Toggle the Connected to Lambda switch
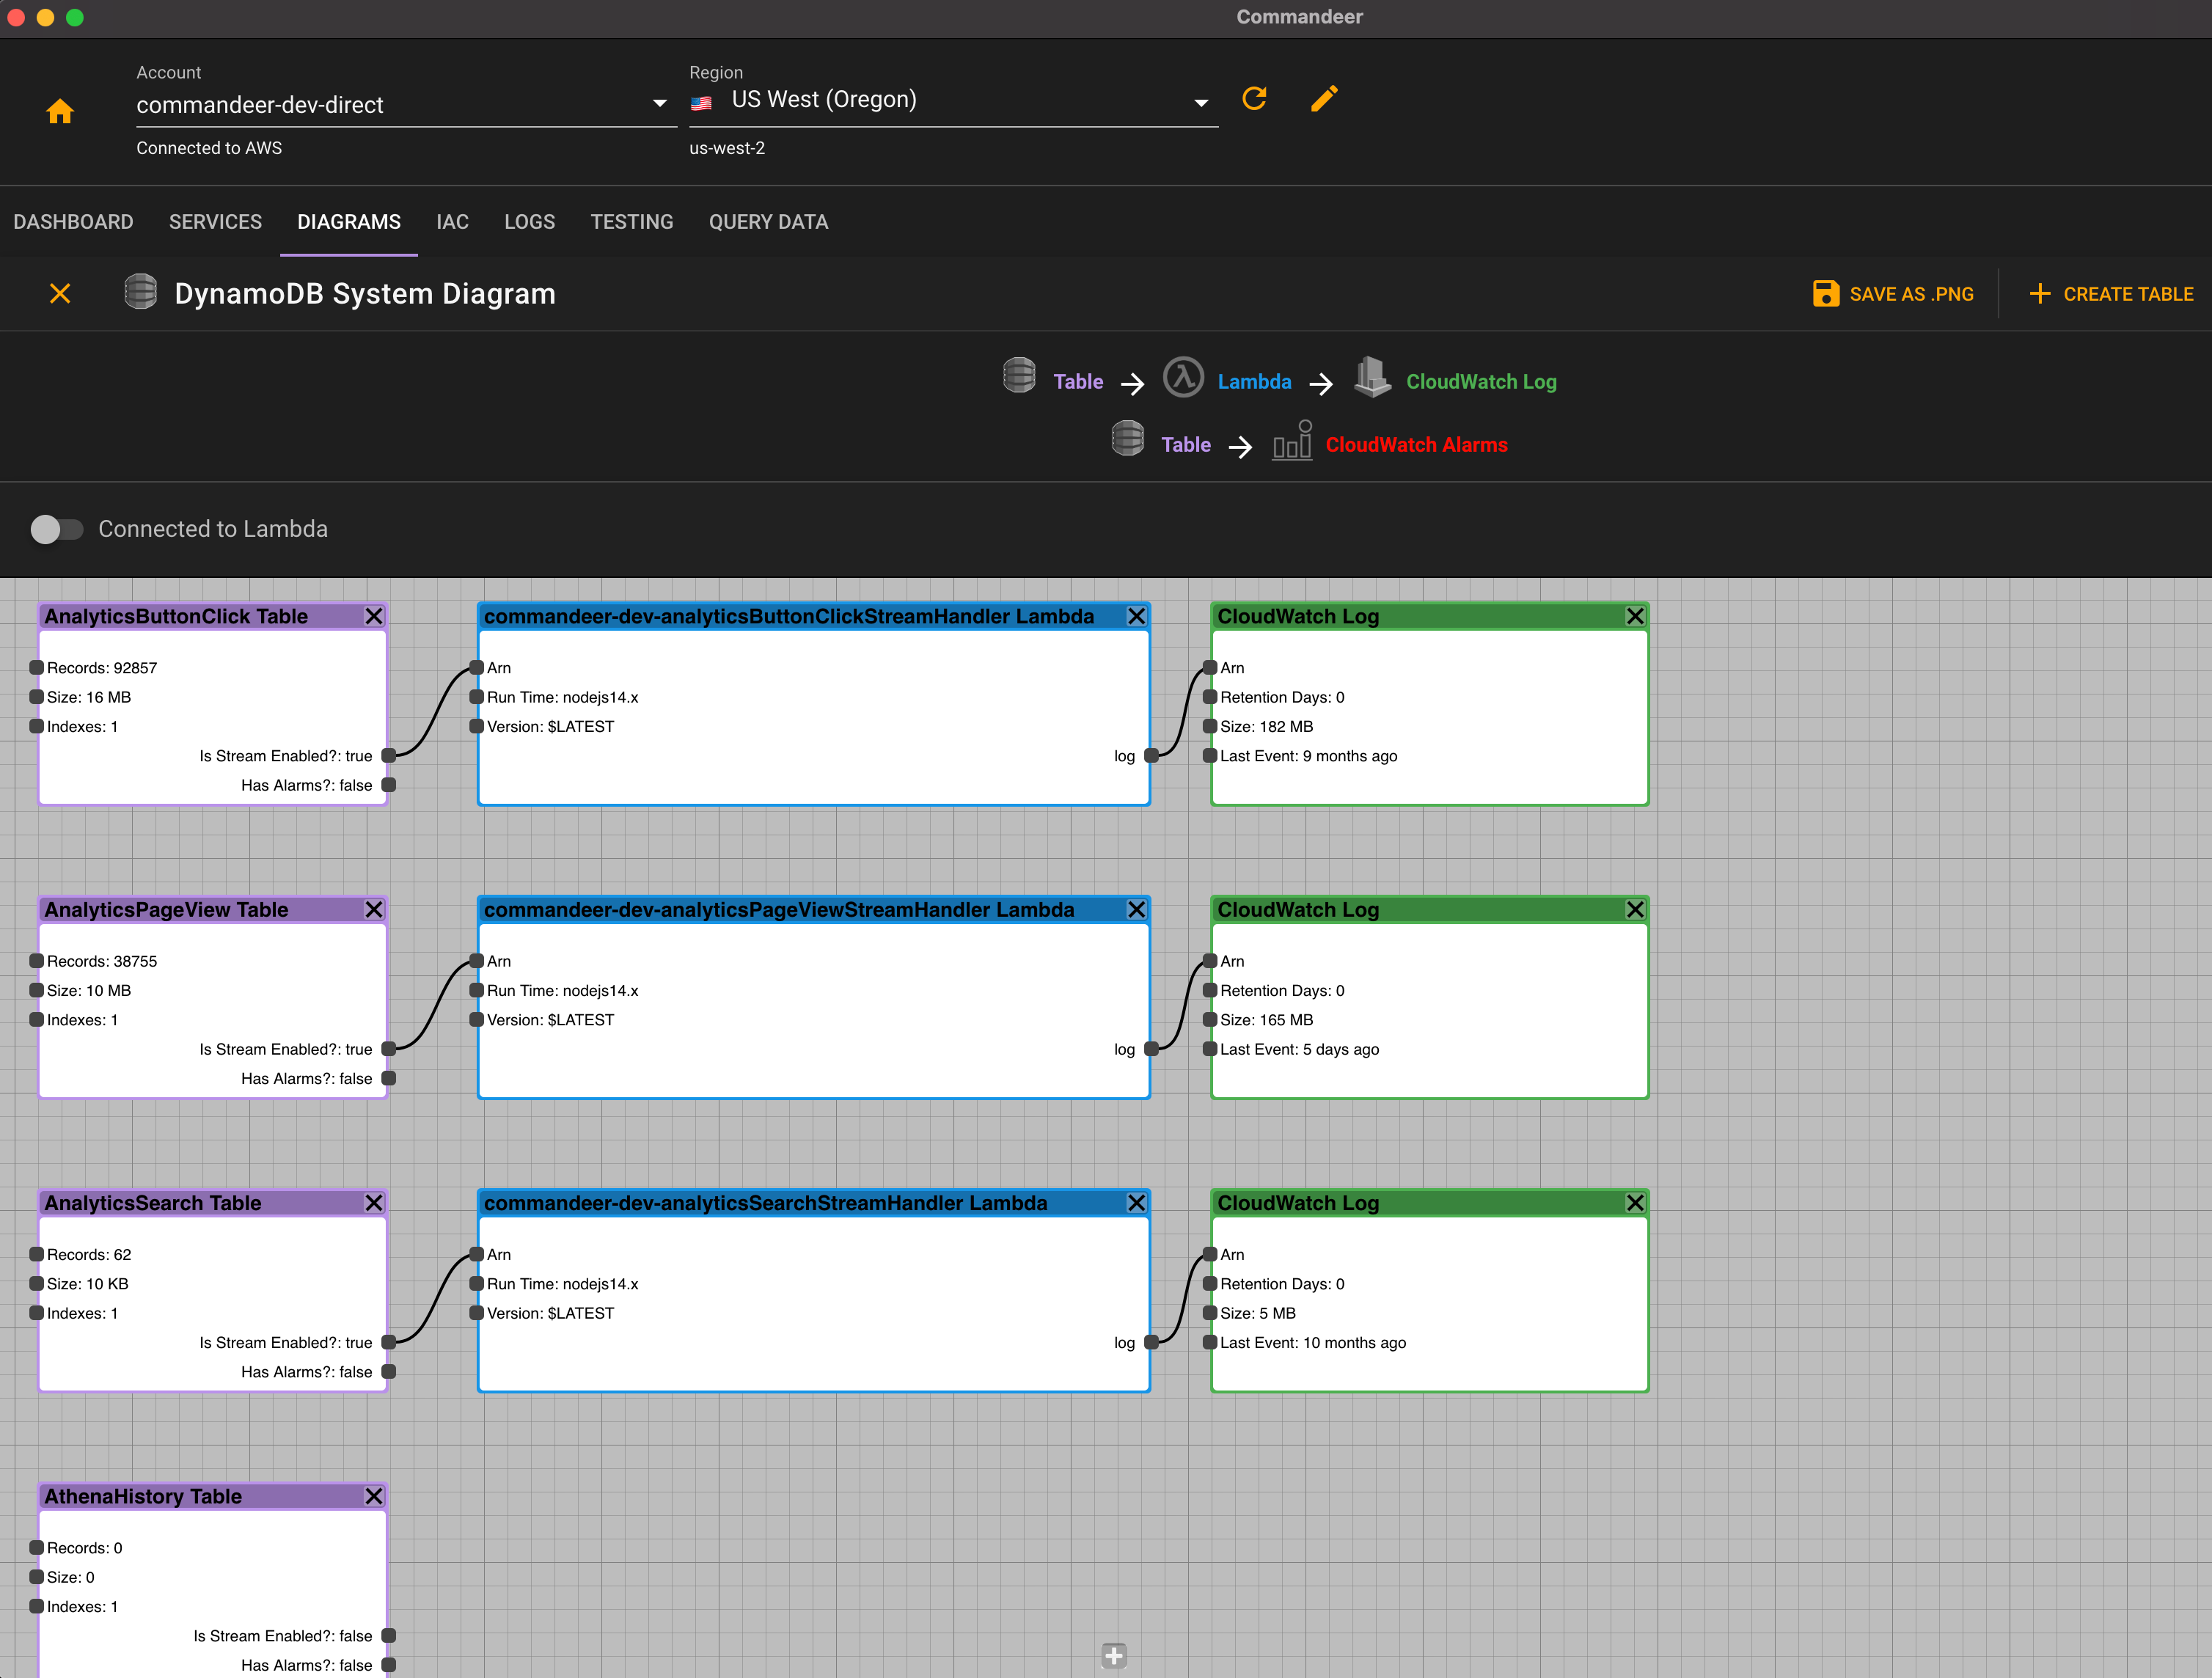The image size is (2212, 1678). (56, 529)
